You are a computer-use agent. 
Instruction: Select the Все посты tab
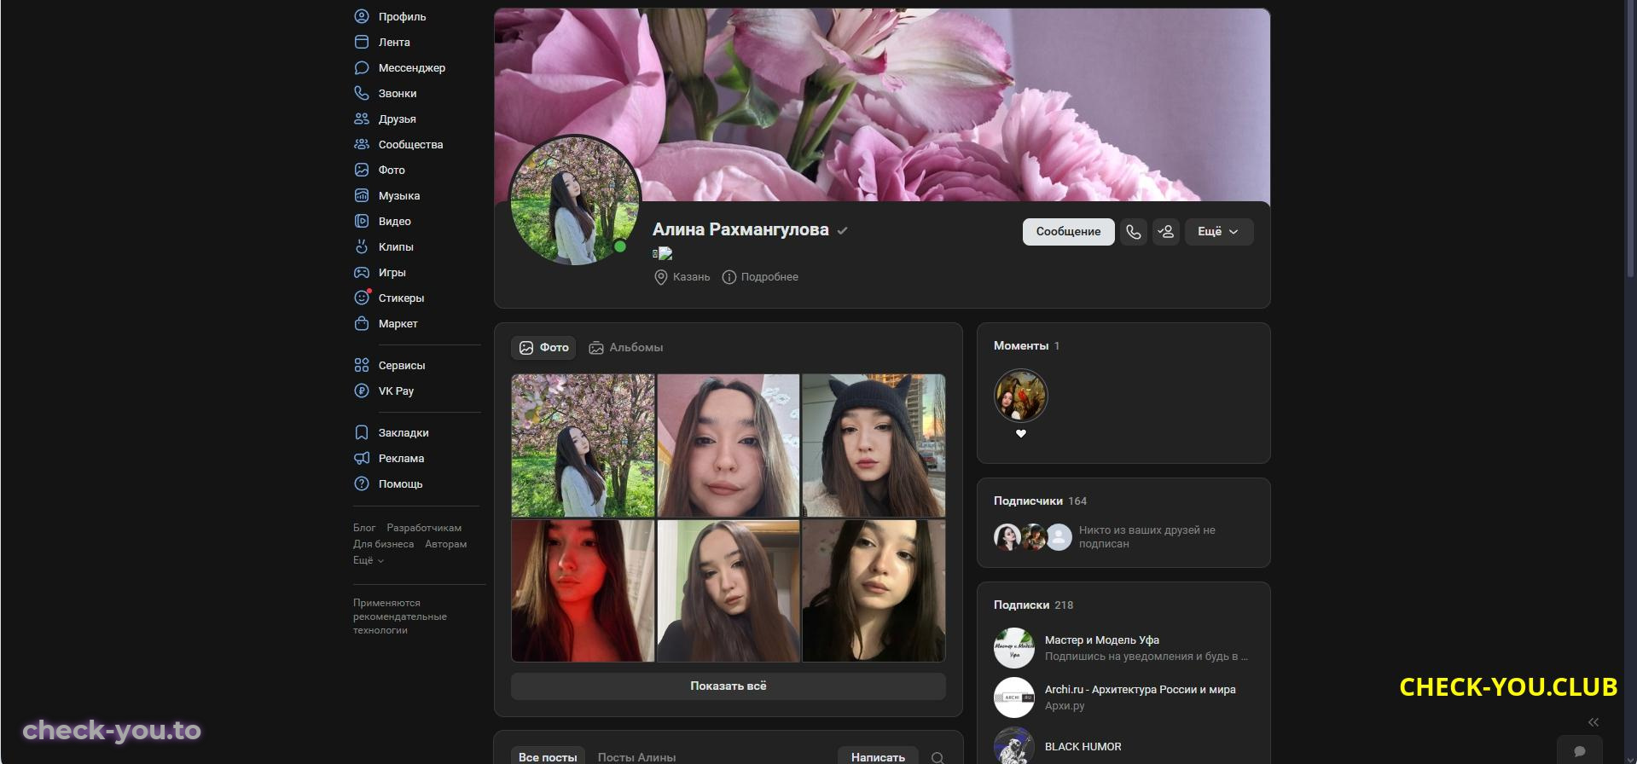click(x=548, y=757)
